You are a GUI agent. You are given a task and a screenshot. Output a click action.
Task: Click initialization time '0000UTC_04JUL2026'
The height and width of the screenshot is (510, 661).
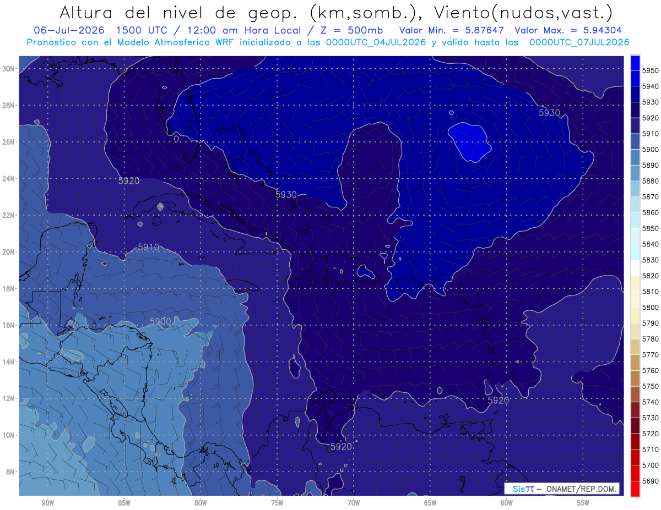click(x=376, y=42)
